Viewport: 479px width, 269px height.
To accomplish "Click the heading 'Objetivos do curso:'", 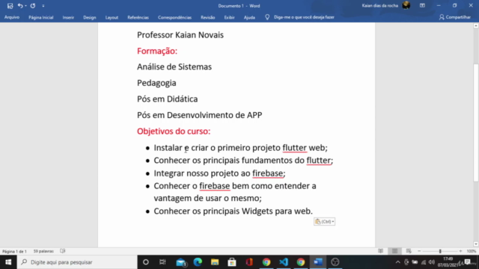I will point(174,132).
